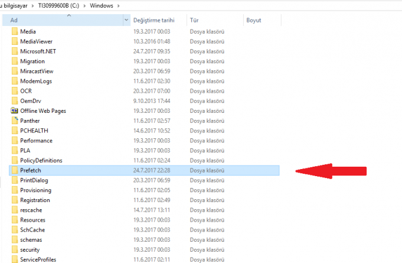Click the Provisioning folder icon
This screenshot has width=402, height=263.
[15, 190]
